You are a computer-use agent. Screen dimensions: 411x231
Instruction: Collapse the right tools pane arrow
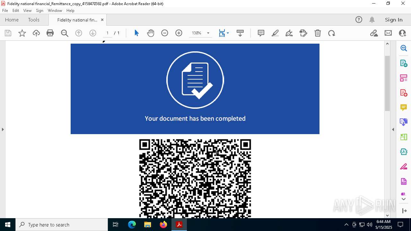click(393, 129)
